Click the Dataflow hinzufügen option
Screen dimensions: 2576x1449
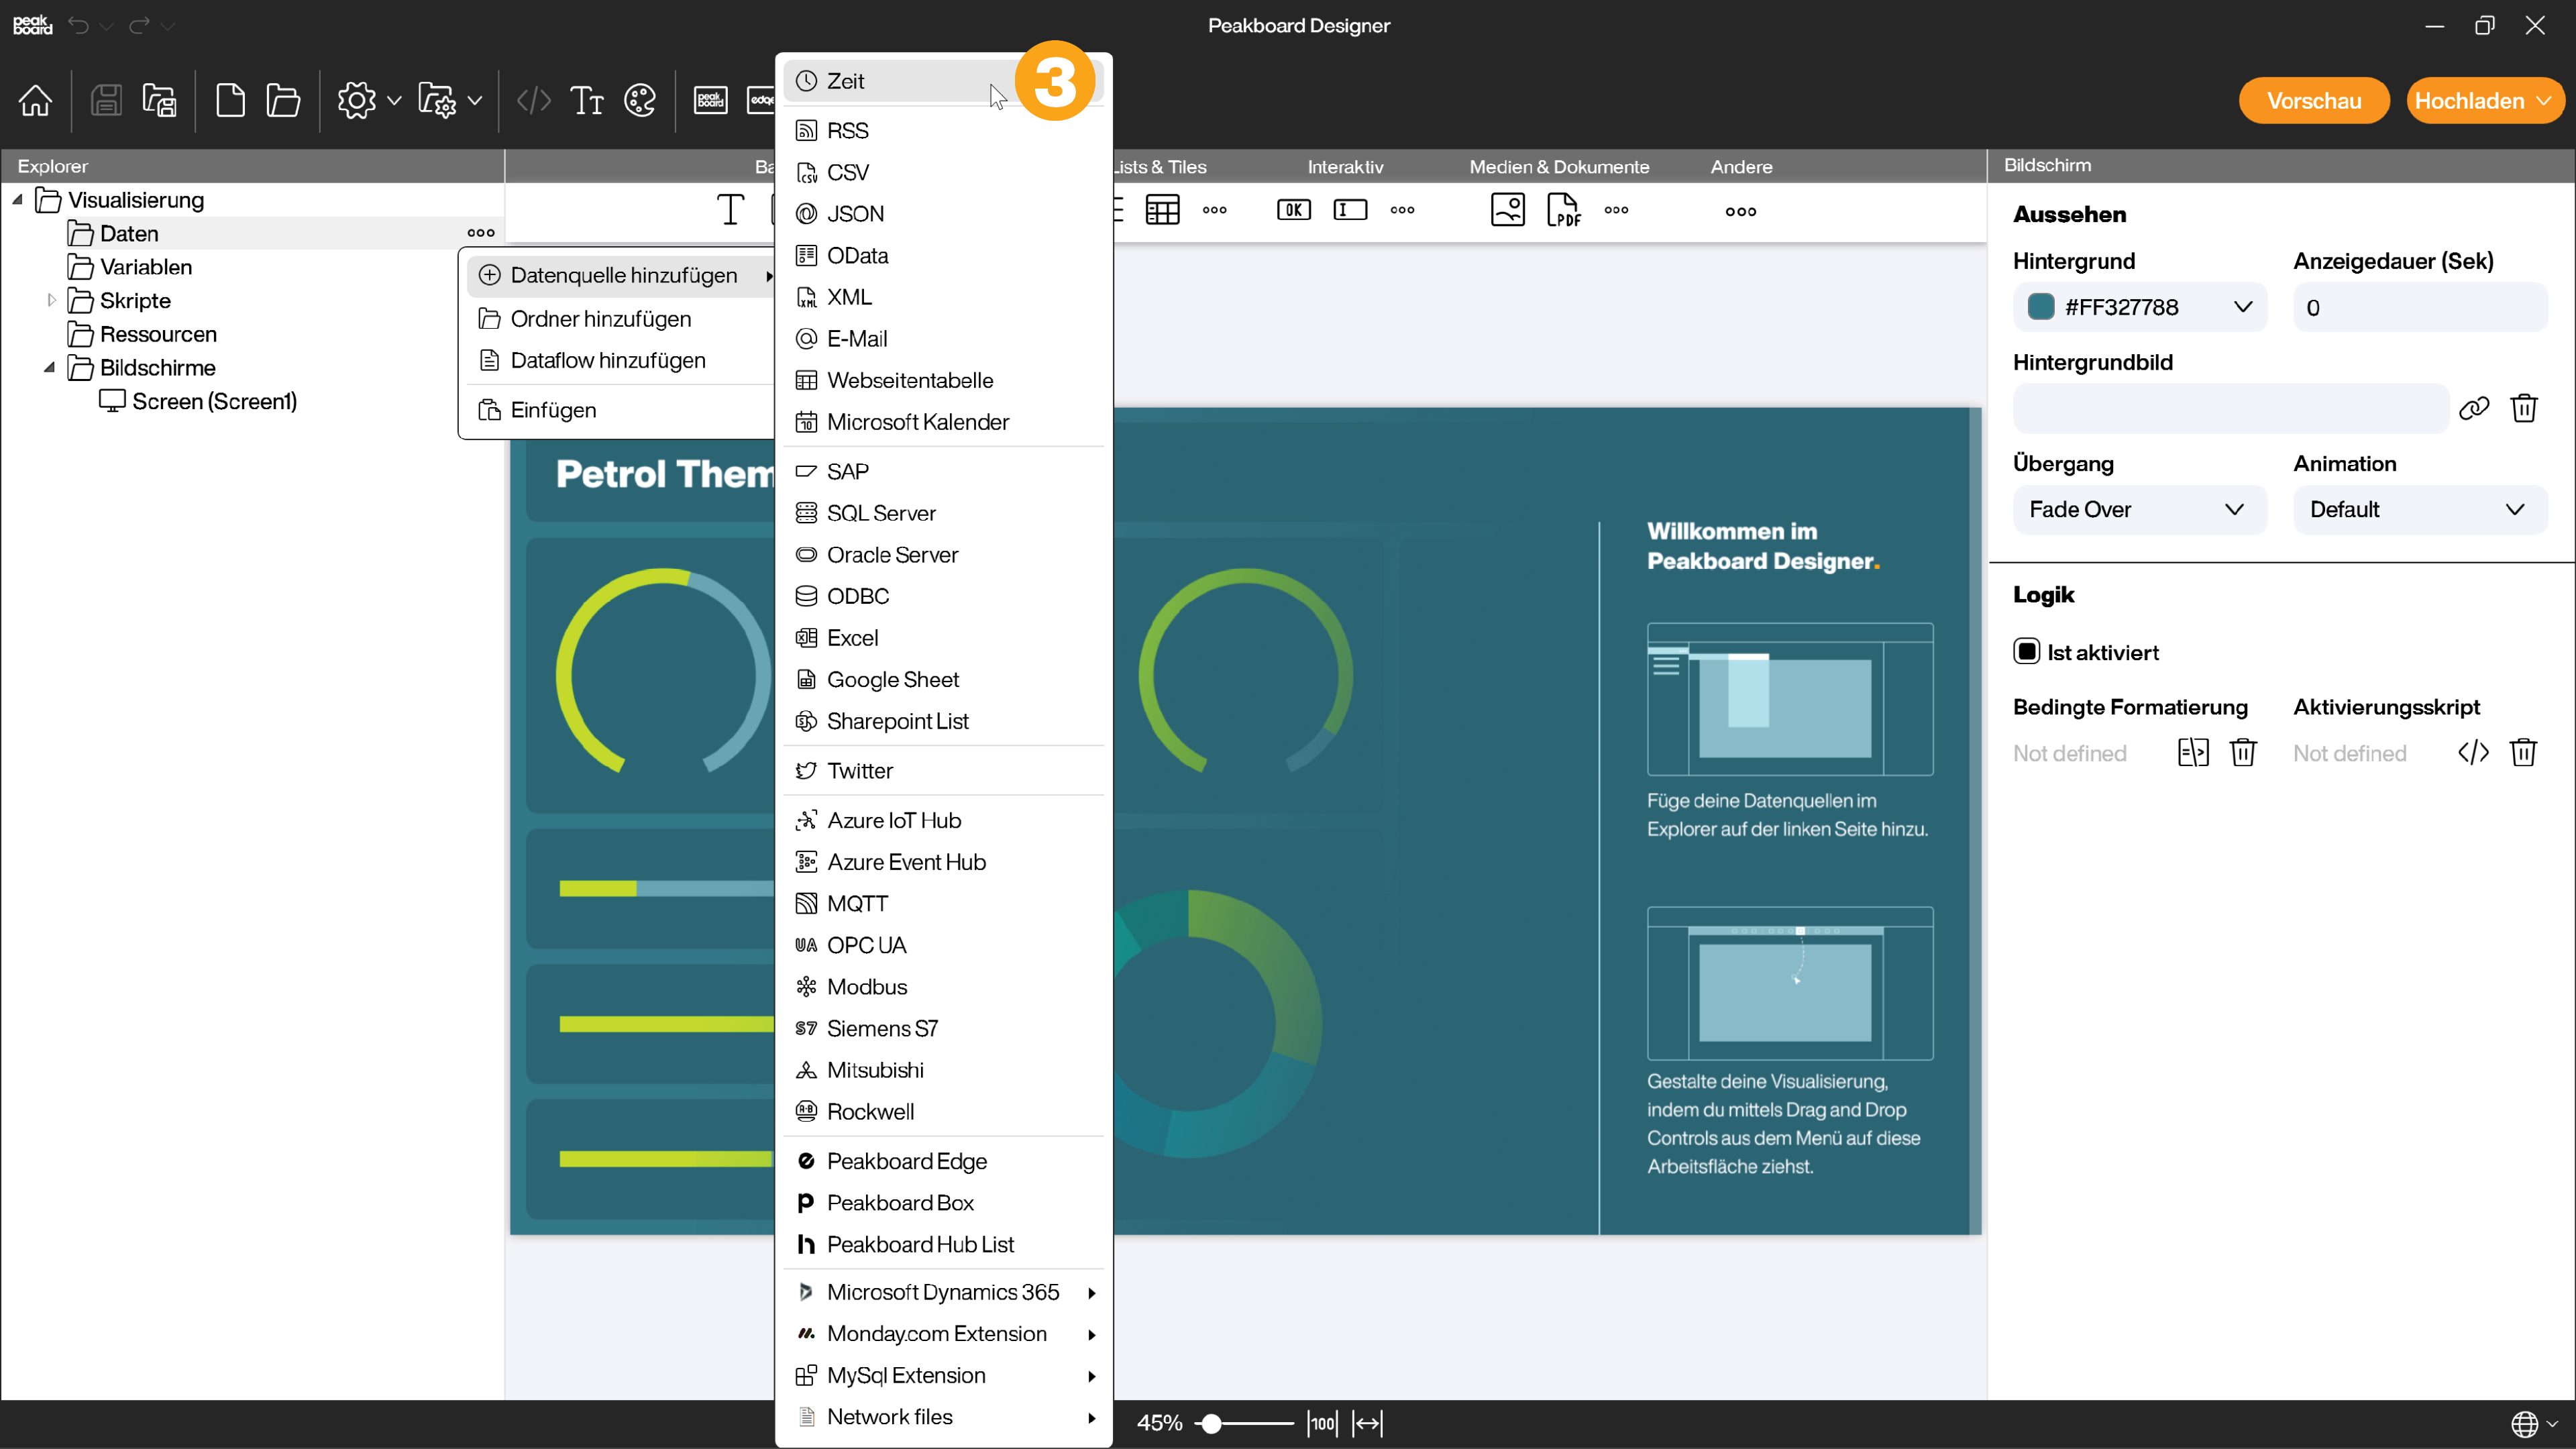click(x=608, y=359)
